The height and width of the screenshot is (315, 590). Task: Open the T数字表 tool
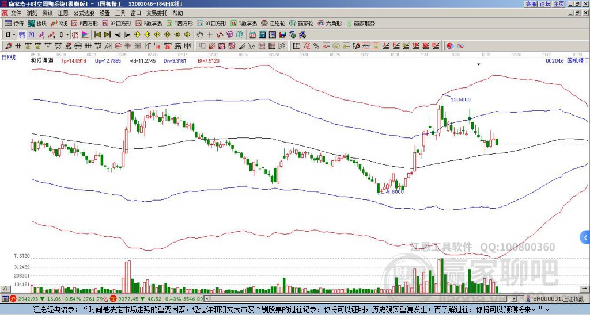tap(244, 23)
